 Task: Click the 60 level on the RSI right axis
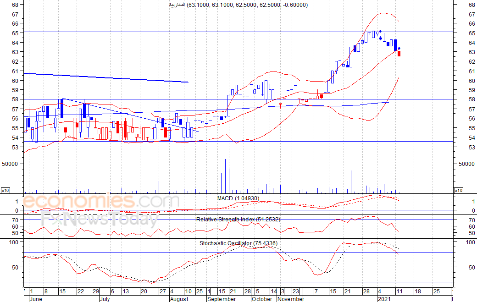pos(472,227)
